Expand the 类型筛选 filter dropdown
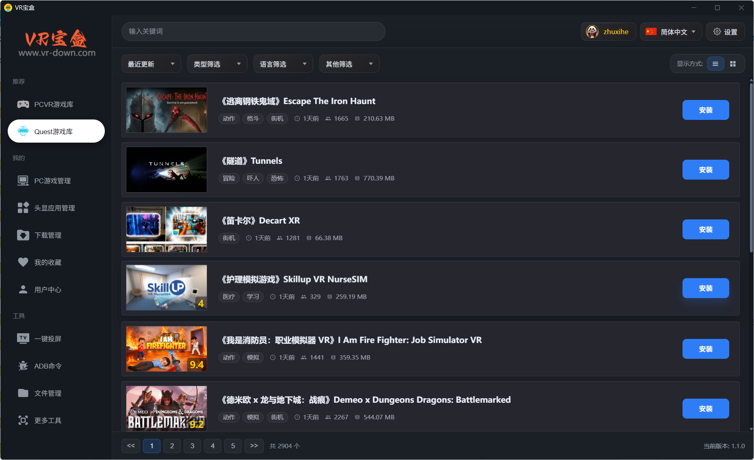The image size is (754, 460). (x=217, y=63)
